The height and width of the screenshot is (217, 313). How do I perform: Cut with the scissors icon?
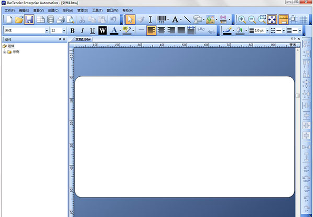click(82, 19)
